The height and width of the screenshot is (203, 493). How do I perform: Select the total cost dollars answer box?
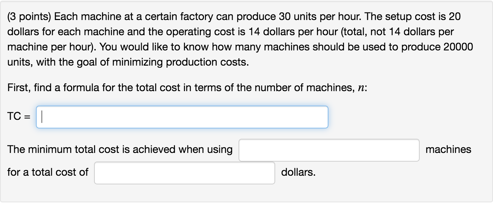click(x=185, y=173)
